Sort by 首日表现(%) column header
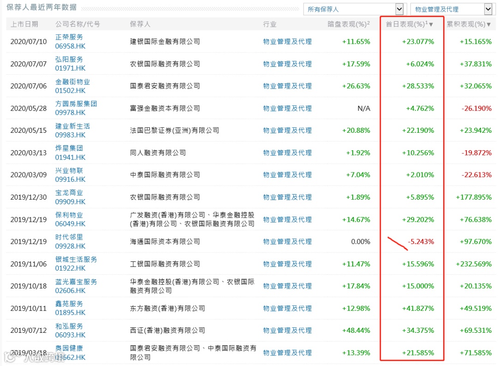498x366 pixels. pos(409,24)
